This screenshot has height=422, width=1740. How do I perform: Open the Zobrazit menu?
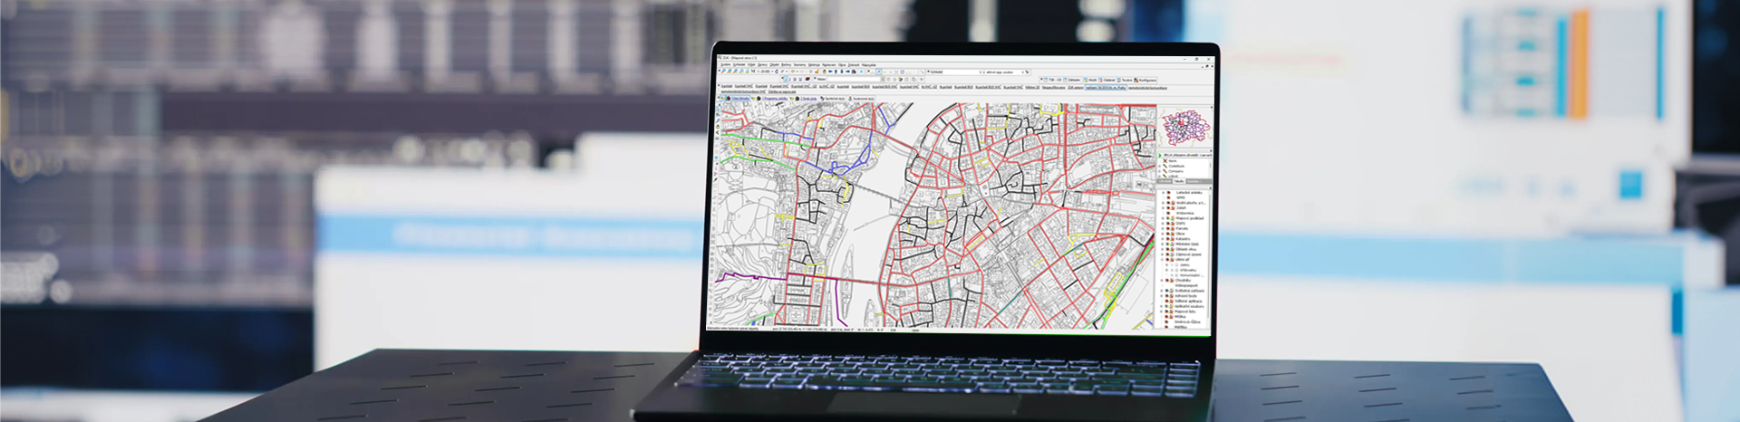point(854,65)
